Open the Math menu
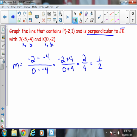The height and width of the screenshot is (137, 137). 35,7
